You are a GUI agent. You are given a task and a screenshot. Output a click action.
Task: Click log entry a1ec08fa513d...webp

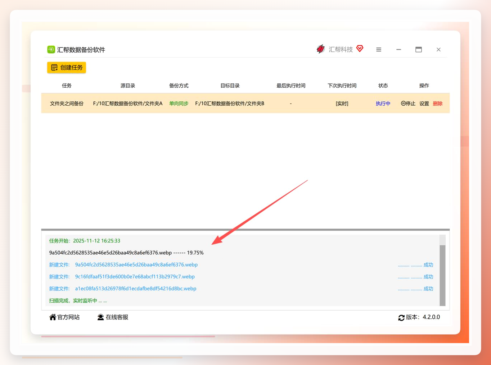click(135, 288)
